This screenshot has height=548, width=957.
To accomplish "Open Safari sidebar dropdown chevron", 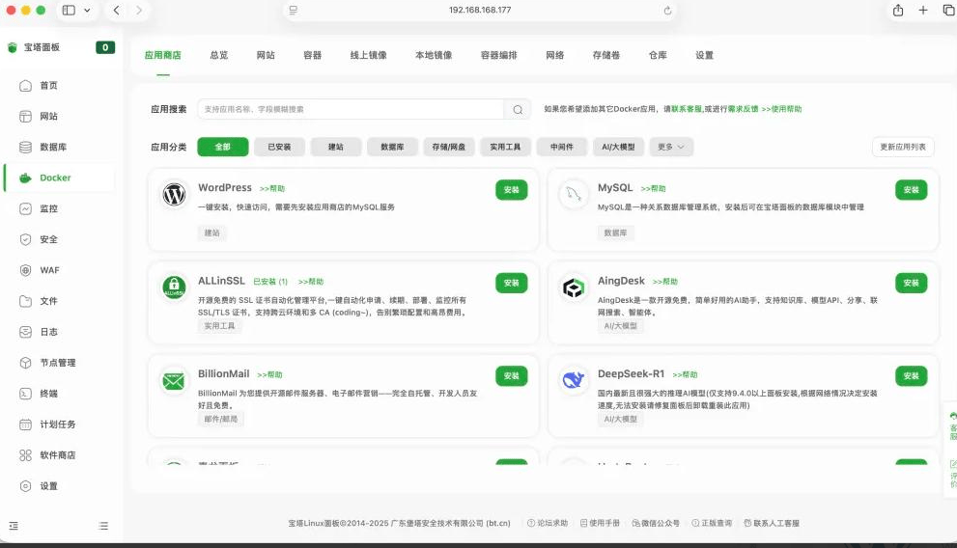I will tap(87, 11).
